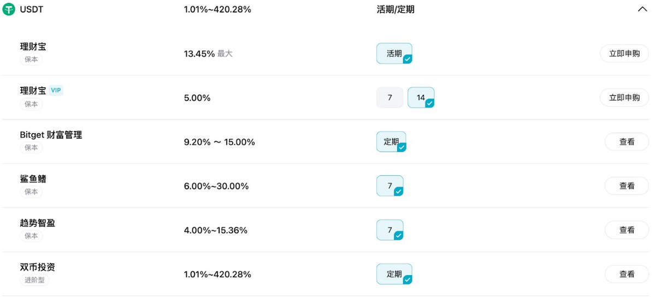Open the Bitget 财富管理 product name
655x298 pixels.
(x=51, y=135)
